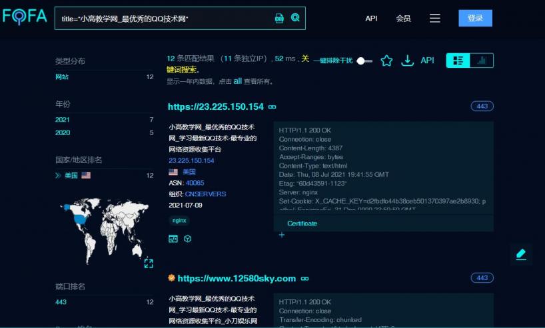Expand the world map to fullscreen
Viewport: 545px width, 328px height.
tap(149, 263)
